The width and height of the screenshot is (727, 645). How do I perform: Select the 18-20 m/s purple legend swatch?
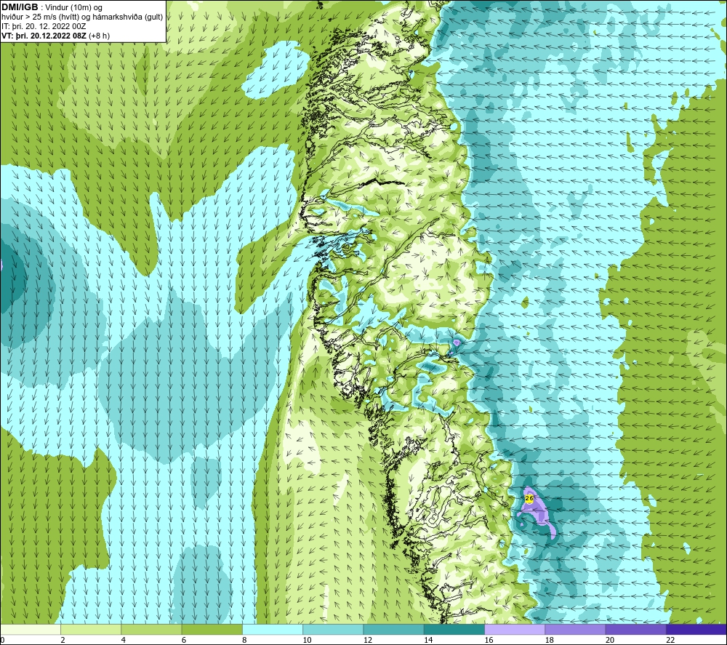tap(575, 629)
